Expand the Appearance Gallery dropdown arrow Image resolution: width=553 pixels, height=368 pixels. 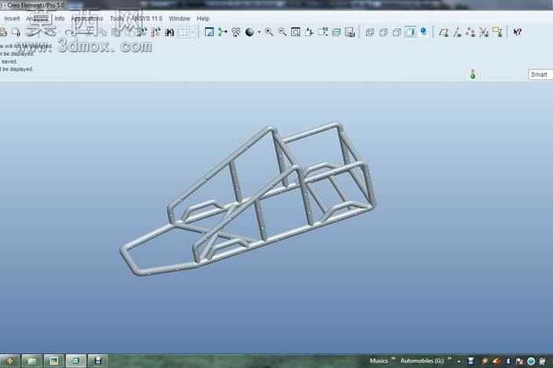tap(259, 32)
